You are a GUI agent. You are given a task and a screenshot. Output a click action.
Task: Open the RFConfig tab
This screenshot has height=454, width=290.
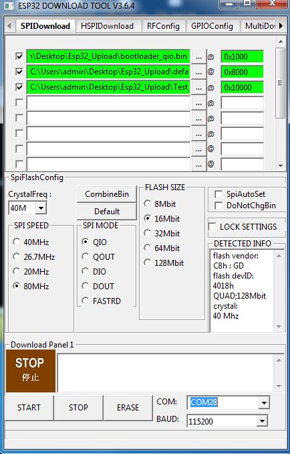pyautogui.click(x=163, y=26)
